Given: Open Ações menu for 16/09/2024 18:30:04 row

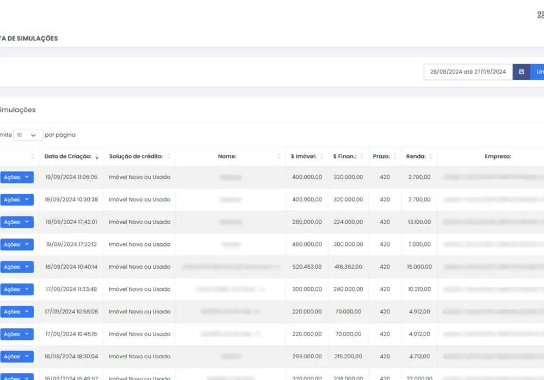Looking at the screenshot, I should click(16, 356).
